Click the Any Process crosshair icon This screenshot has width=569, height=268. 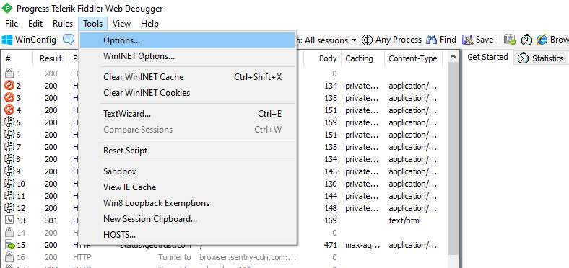(x=368, y=40)
